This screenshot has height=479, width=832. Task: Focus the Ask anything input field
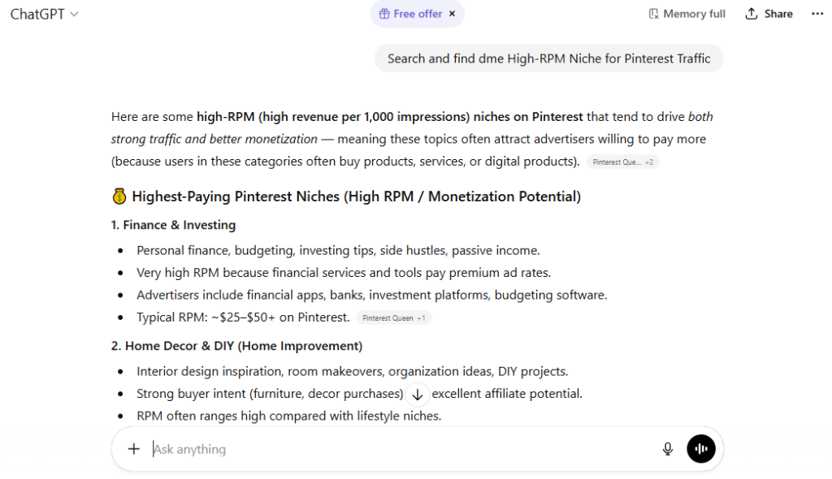pyautogui.click(x=398, y=449)
